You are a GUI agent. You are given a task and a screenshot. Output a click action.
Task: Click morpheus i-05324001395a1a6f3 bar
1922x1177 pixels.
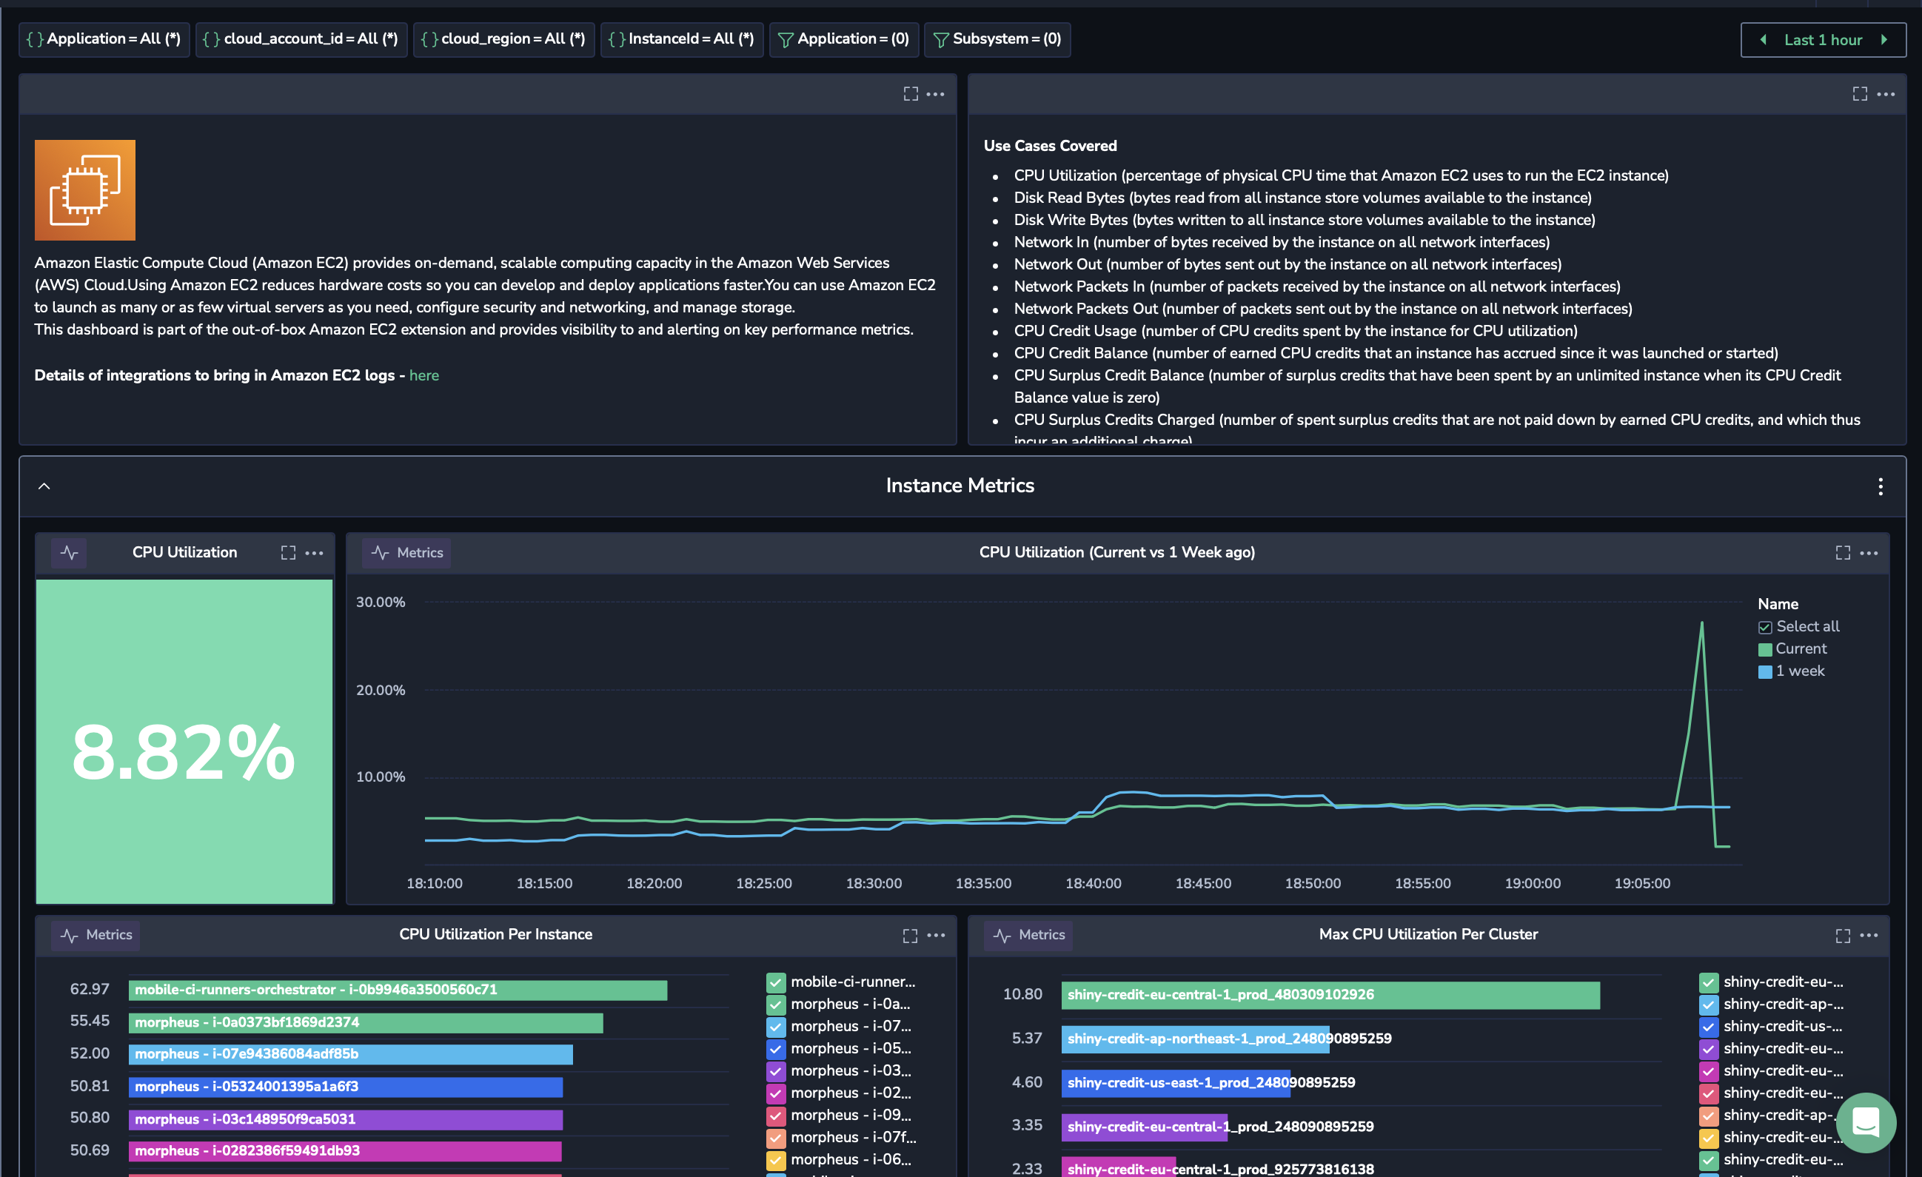tap(346, 1087)
